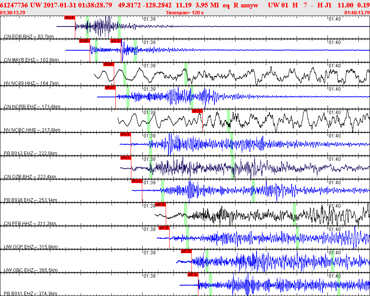Click station label PB B012 EHZ 222.0km
Viewport: 370px width, 296px height.
click(30, 153)
